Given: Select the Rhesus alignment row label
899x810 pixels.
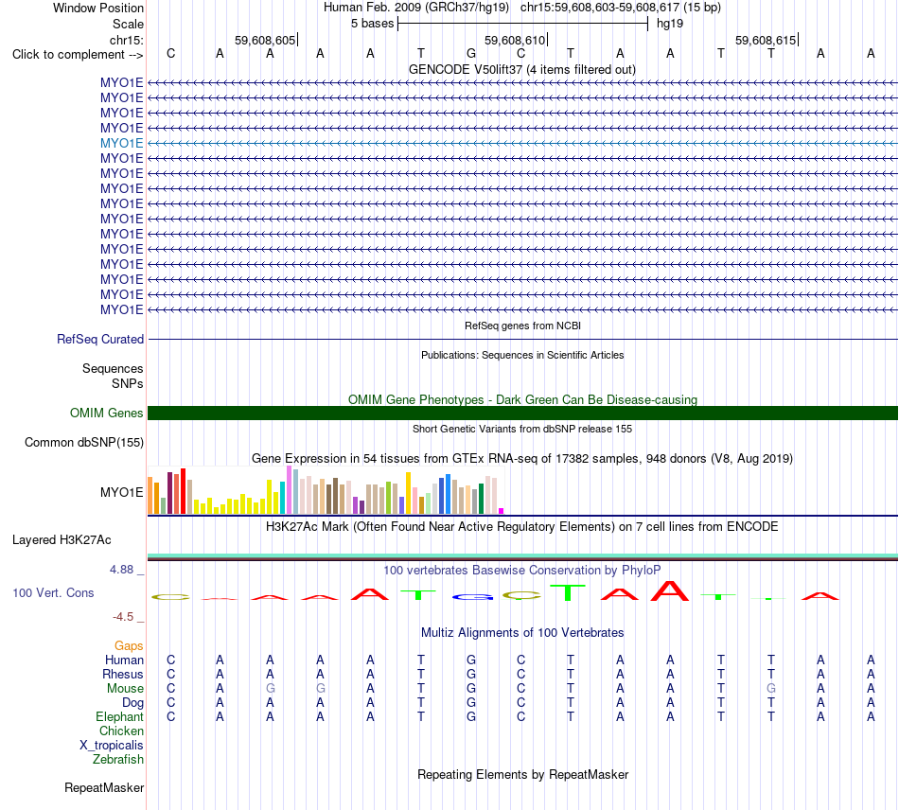Looking at the screenshot, I should click(123, 674).
